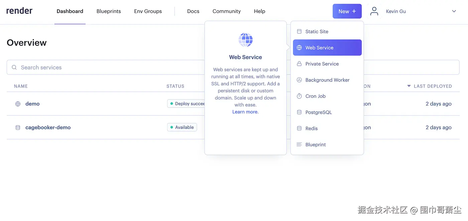
Task: Switch to the Dashboard tab
Action: pos(70,11)
